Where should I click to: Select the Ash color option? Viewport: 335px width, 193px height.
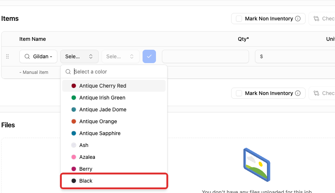pos(114,145)
